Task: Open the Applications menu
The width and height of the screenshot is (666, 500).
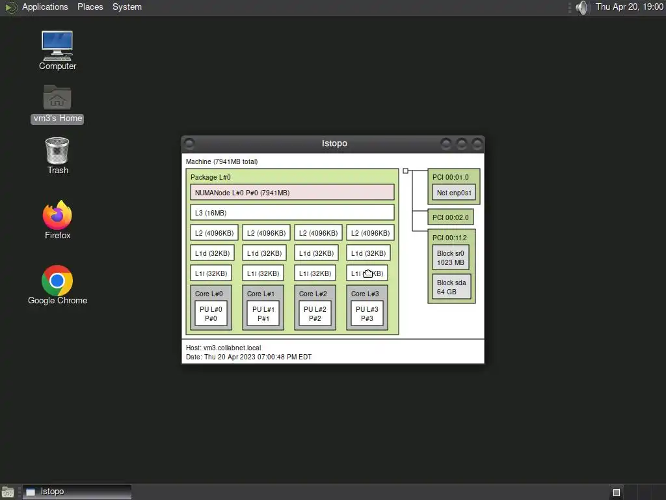Action: point(45,7)
